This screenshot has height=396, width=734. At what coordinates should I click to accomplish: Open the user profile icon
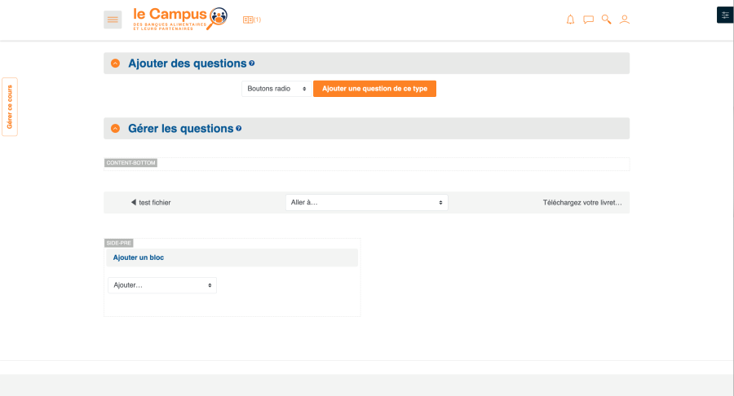coord(625,20)
